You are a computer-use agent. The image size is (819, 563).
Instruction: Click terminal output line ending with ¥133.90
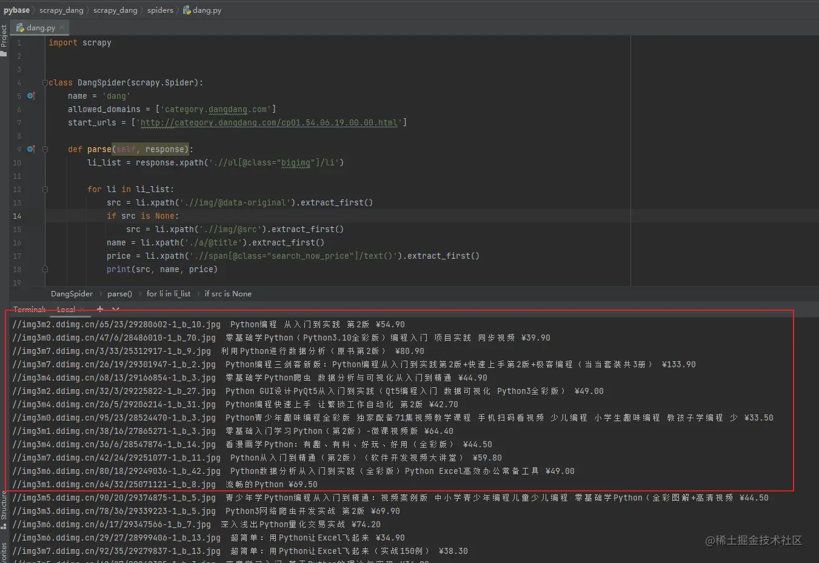tap(354, 364)
